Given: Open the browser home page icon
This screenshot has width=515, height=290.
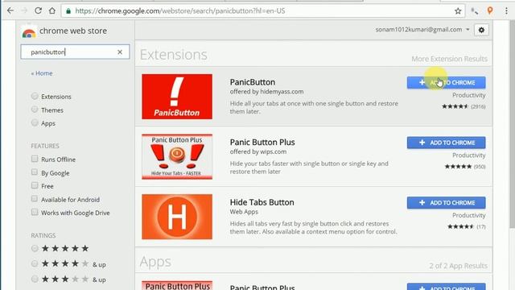Looking at the screenshot, I should [51, 10].
